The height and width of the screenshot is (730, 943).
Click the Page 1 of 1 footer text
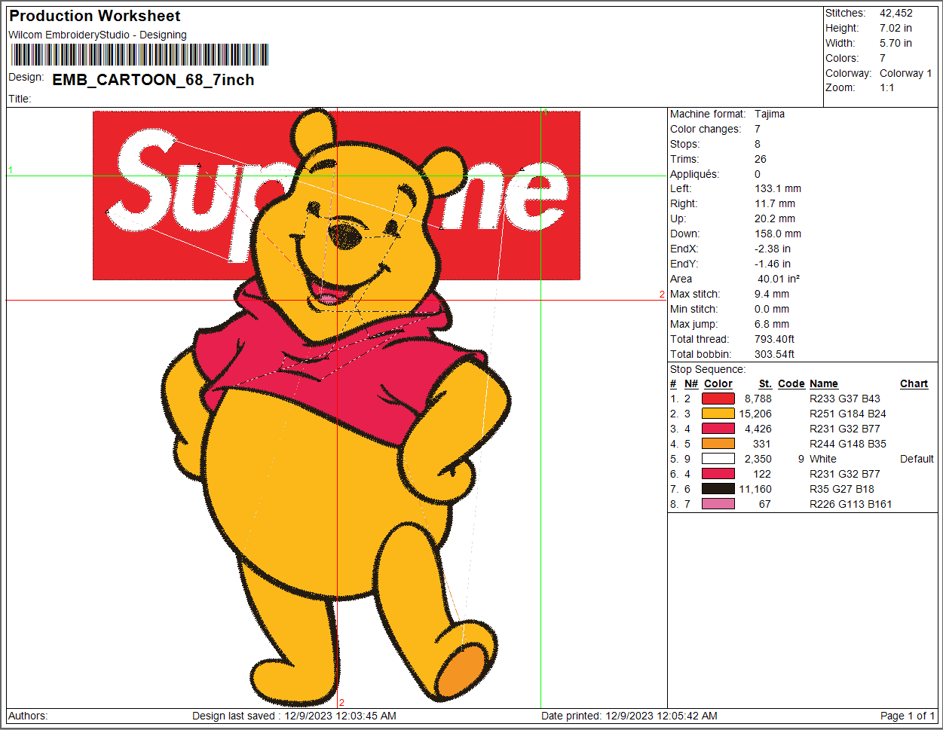[907, 716]
